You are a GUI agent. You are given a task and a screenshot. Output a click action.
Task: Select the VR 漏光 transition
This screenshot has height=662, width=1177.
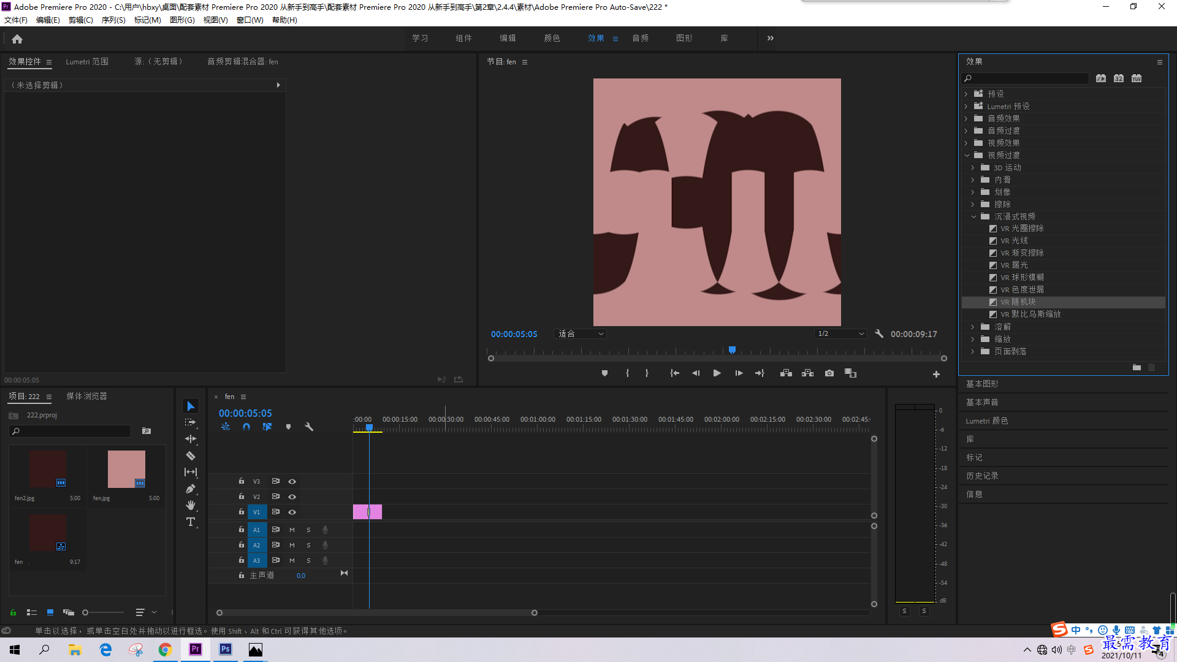(1014, 265)
